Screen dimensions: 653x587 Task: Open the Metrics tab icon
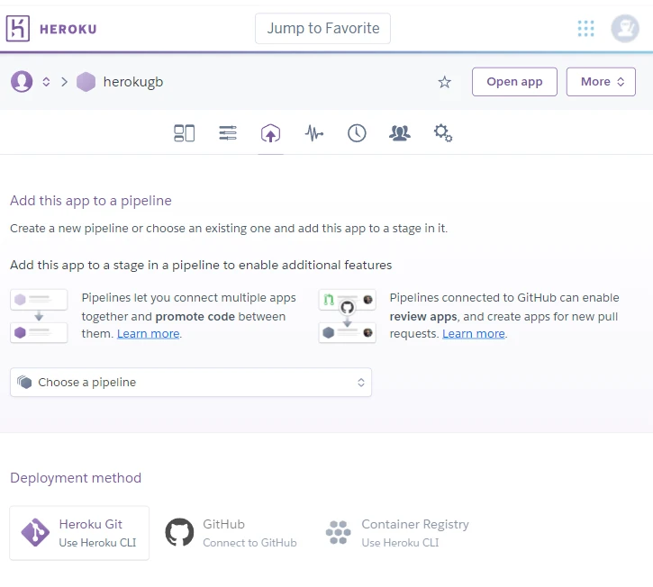313,133
